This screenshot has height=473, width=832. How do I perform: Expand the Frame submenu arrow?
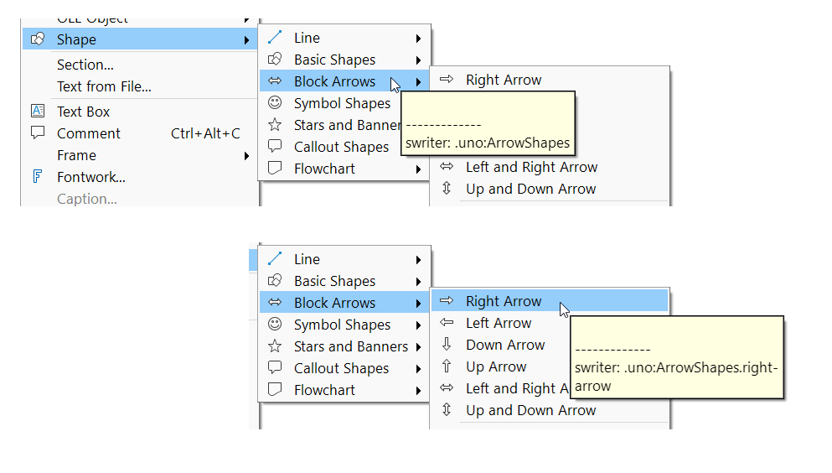(x=246, y=155)
